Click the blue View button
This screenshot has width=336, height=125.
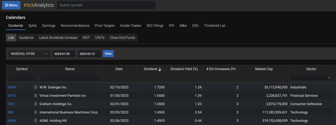[x=108, y=54]
